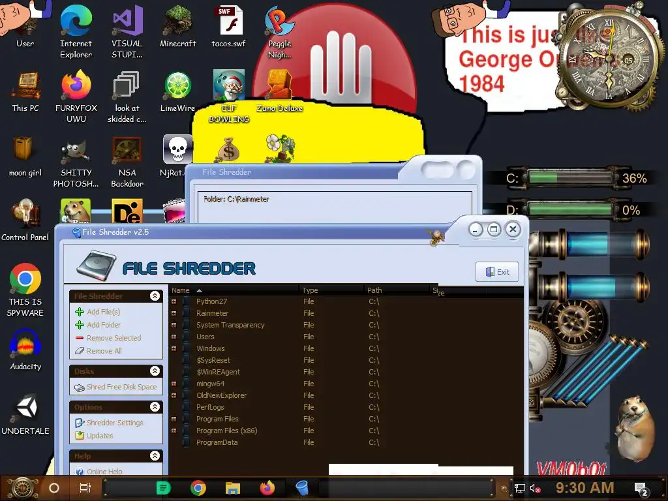Expand the Program Files (x86) row
This screenshot has height=501, width=668.
[174, 431]
